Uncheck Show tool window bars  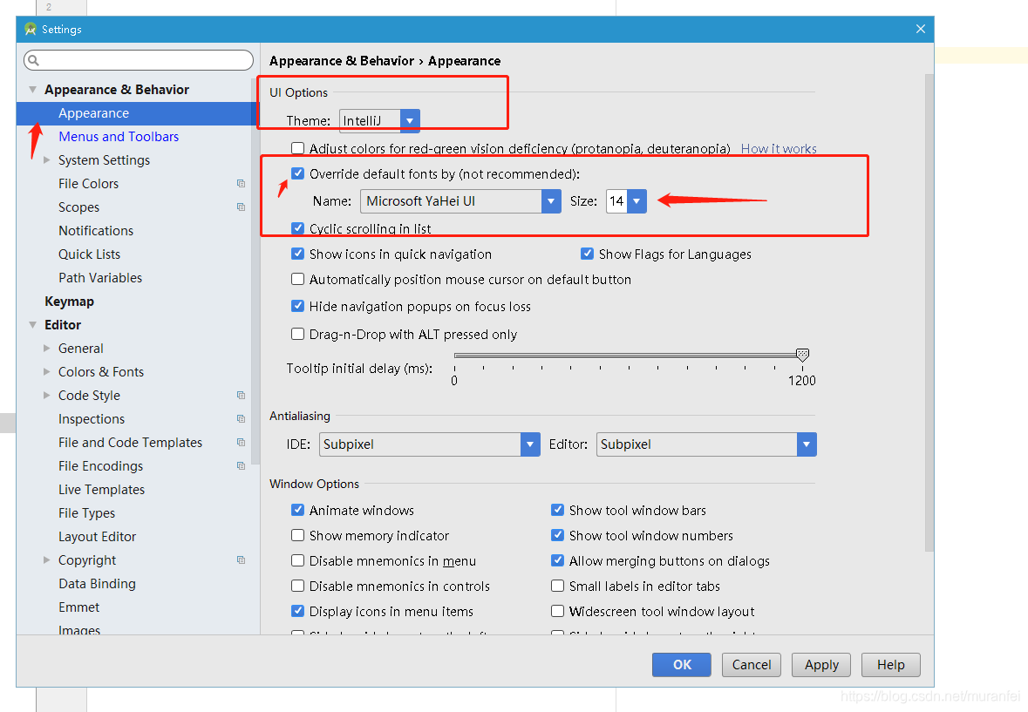tap(558, 510)
